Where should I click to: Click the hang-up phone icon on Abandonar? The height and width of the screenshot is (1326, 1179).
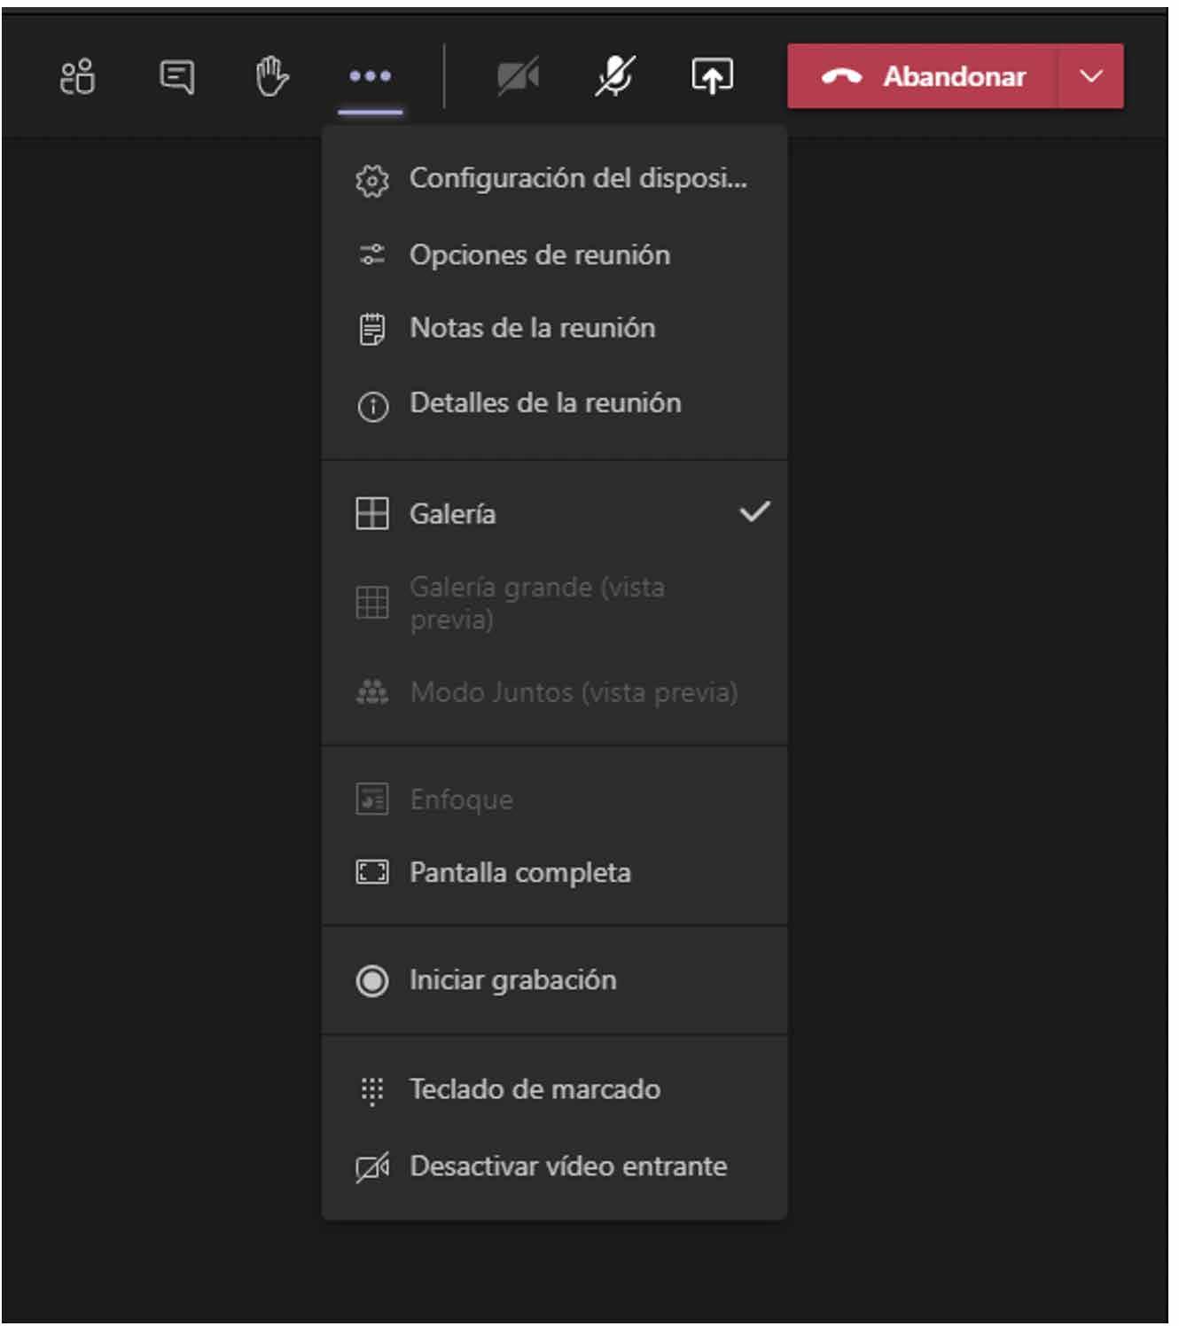[841, 77]
